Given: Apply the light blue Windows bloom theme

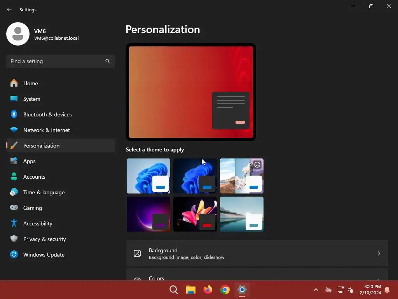Looking at the screenshot, I should (x=148, y=176).
